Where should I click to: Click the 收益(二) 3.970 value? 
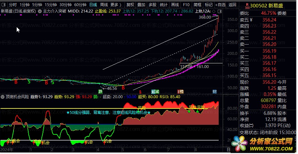pyautogui.click(x=271, y=126)
